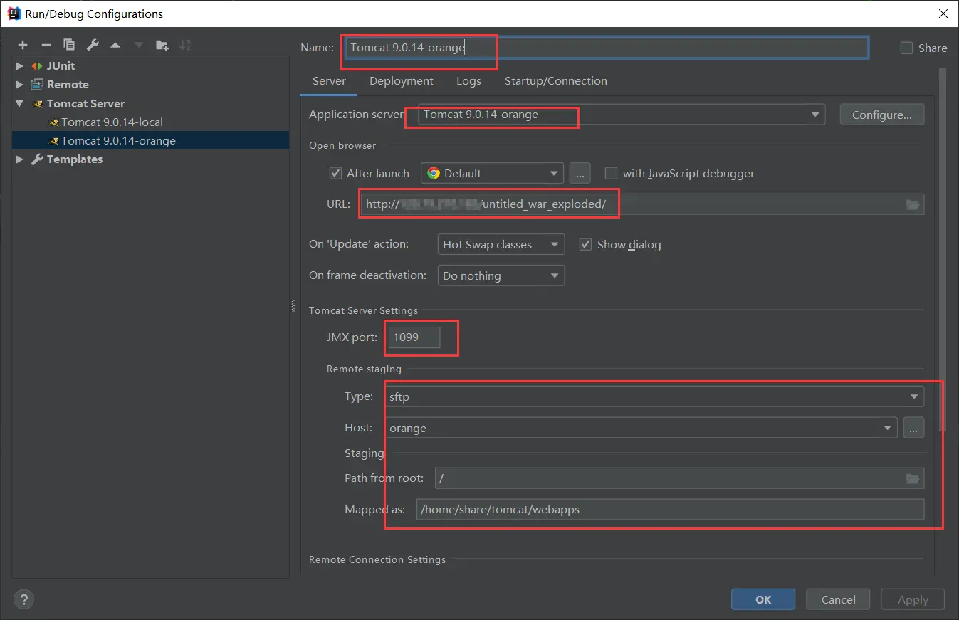Open the browser Default dropdown

[492, 173]
